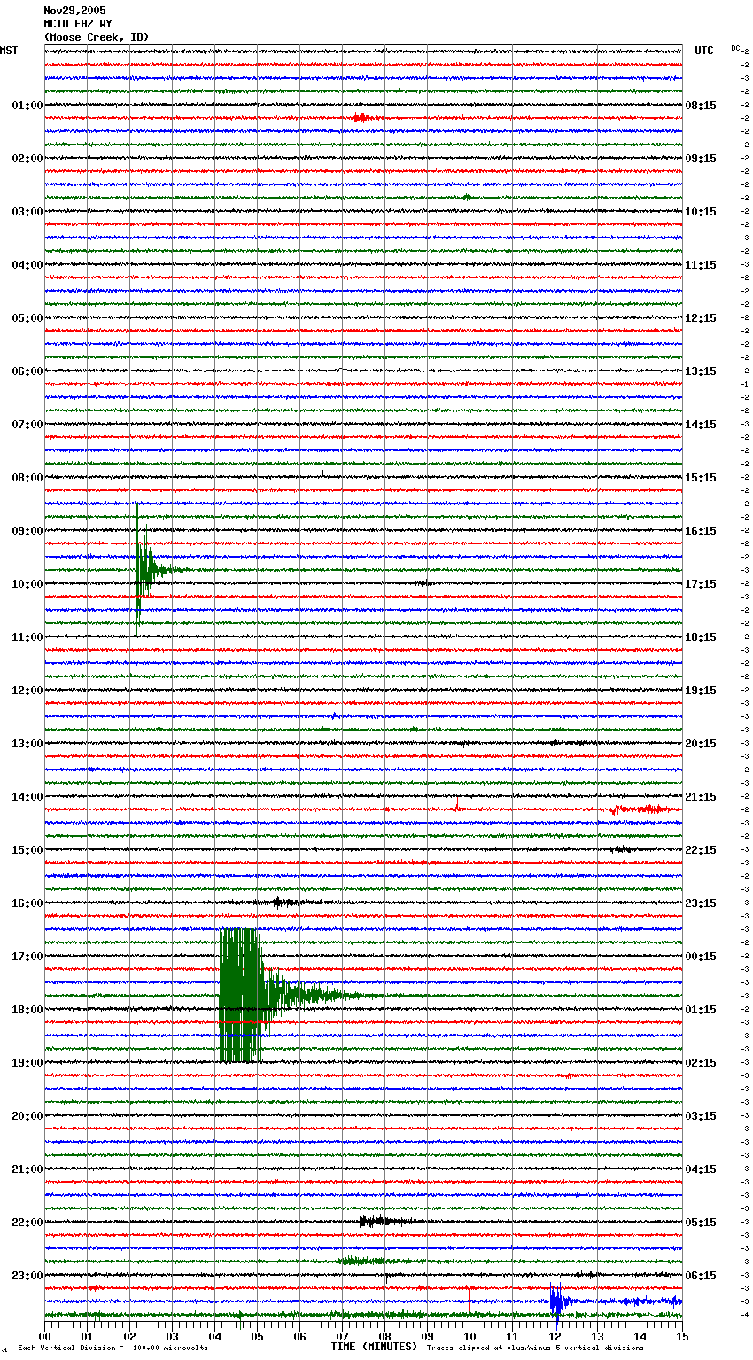Click the MST column heading
The width and height of the screenshot is (753, 1360).
(9, 51)
